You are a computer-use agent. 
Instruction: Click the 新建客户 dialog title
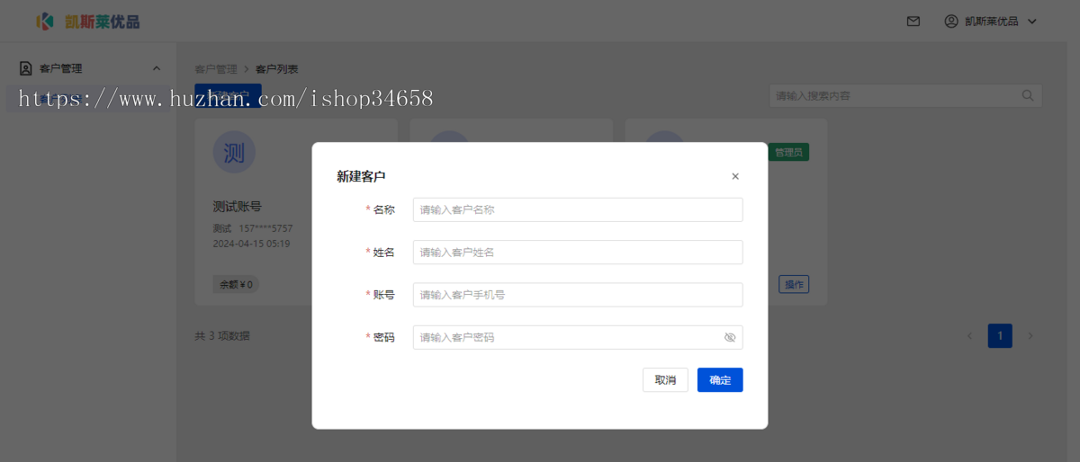(x=361, y=177)
